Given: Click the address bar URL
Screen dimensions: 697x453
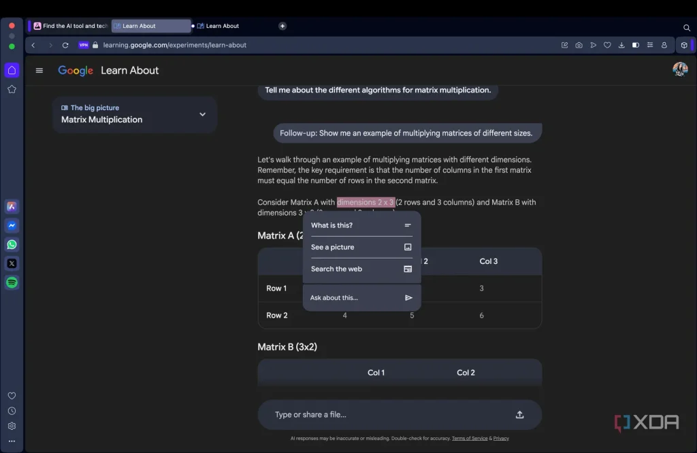Looking at the screenshot, I should click(175, 46).
